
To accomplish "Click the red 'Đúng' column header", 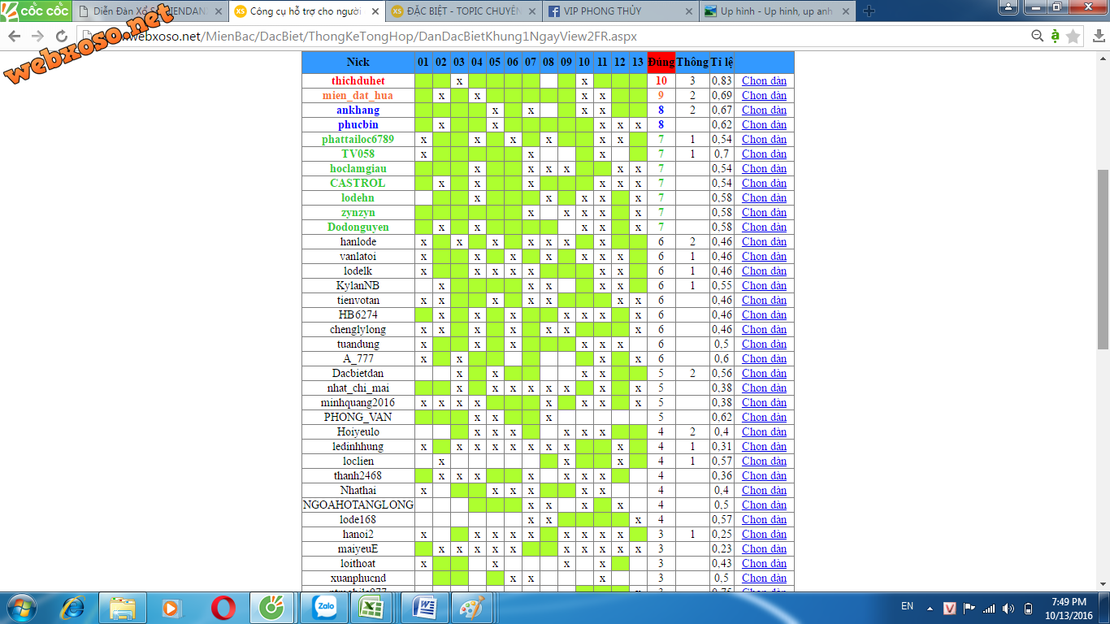I will coord(661,63).
